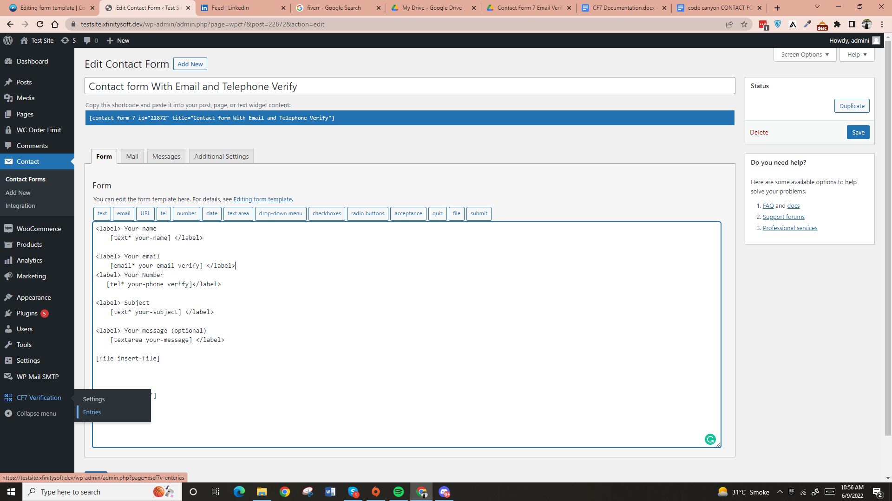Click the Duplicate button
Viewport: 892px width, 501px height.
point(852,106)
